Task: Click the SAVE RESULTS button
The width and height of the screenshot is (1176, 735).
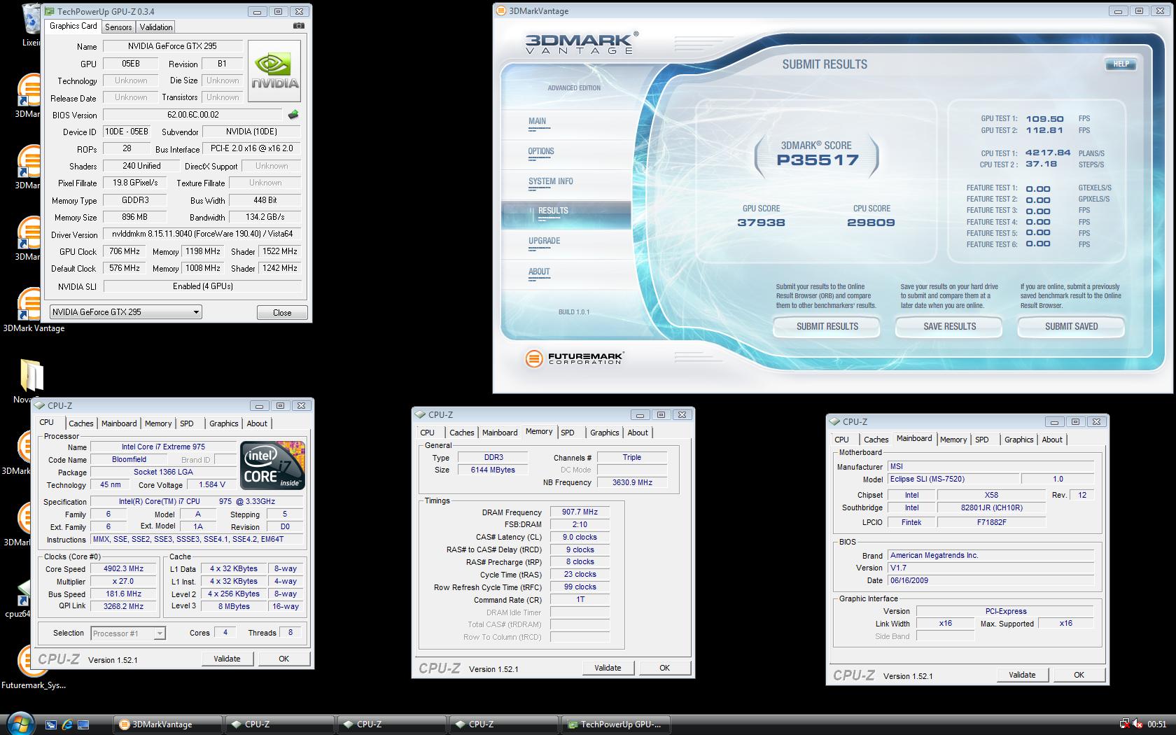Action: (x=949, y=327)
